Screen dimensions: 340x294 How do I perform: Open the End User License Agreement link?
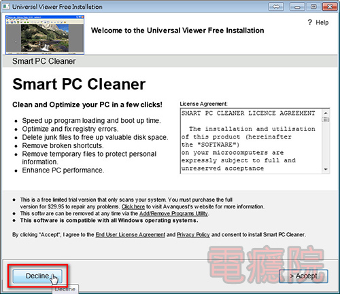point(131,235)
